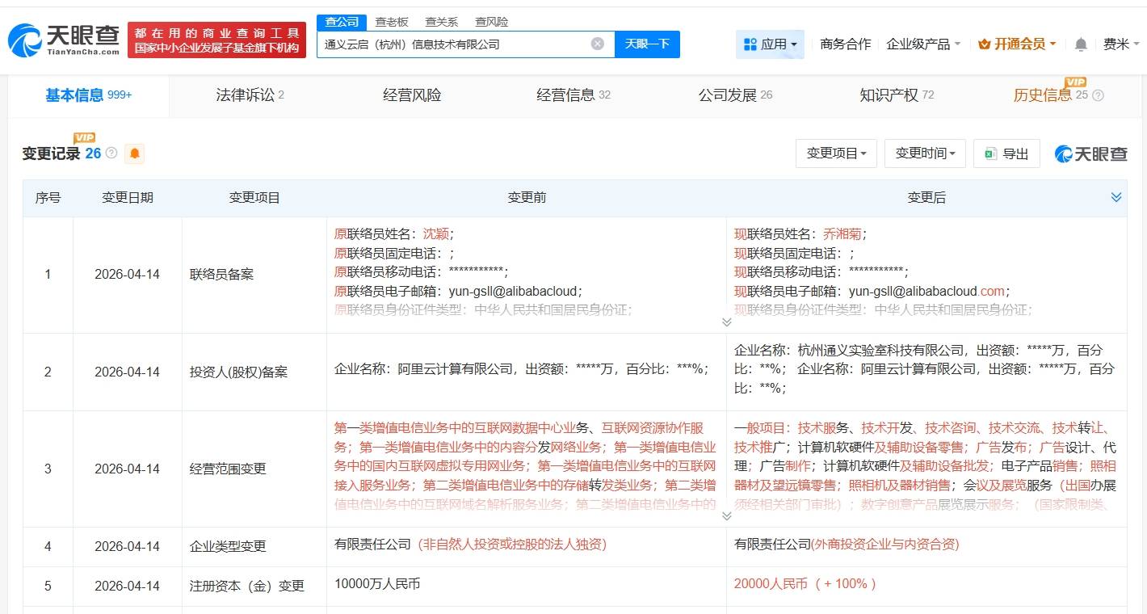Click the blue collapse double-chevron in table header

click(1116, 196)
